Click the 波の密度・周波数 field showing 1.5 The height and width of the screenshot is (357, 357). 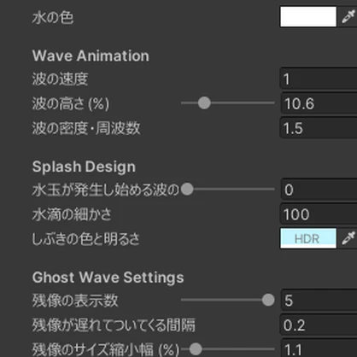319,128
